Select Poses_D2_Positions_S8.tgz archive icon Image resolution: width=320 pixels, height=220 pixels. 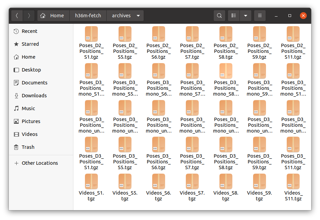coord(226,34)
